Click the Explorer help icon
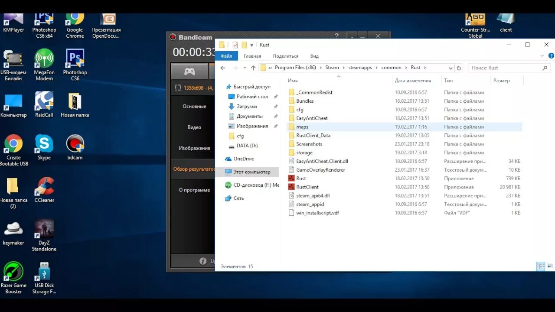This screenshot has height=312, width=555. tap(552, 56)
